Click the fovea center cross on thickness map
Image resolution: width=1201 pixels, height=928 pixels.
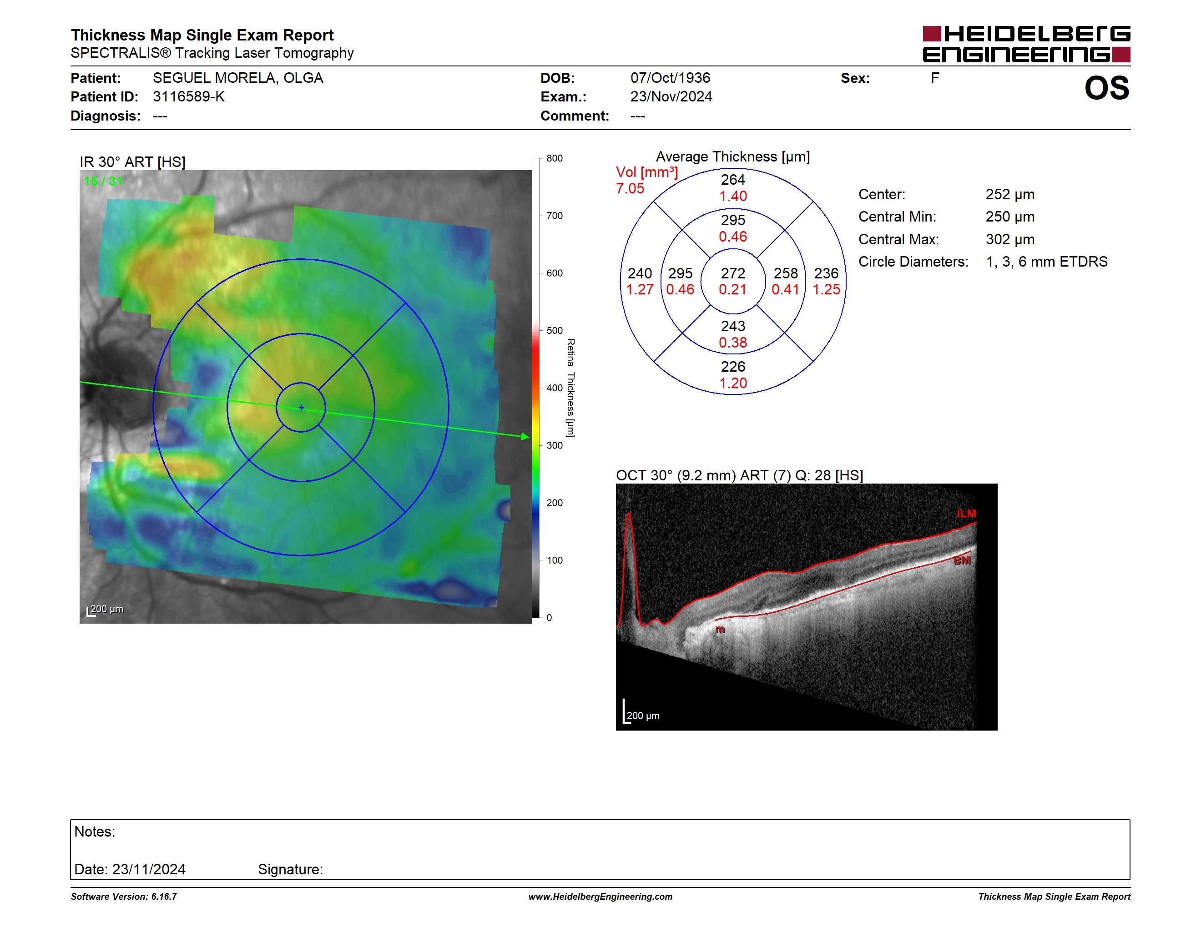(301, 408)
